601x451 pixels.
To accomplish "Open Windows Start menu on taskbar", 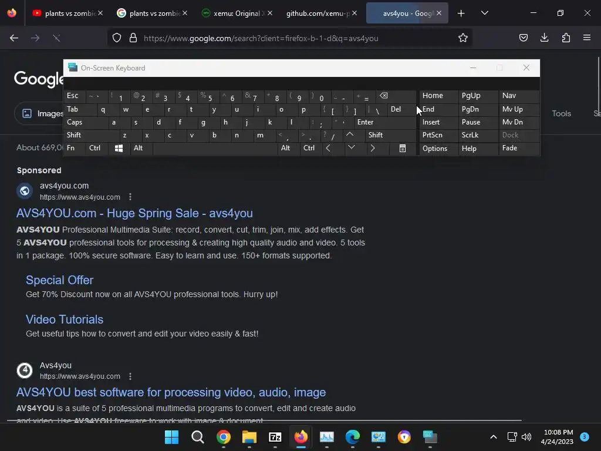I will tap(172, 437).
